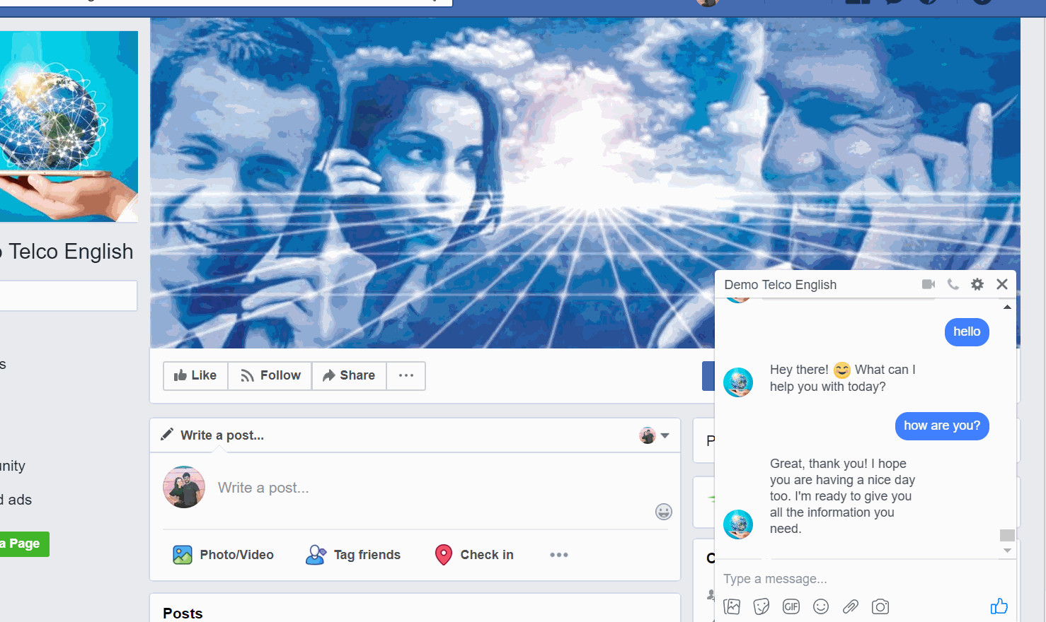
Task: Expand the posting identity dropdown arrow
Action: [x=665, y=435]
